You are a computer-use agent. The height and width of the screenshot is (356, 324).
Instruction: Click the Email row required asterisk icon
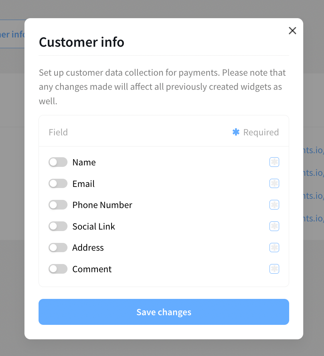274,184
